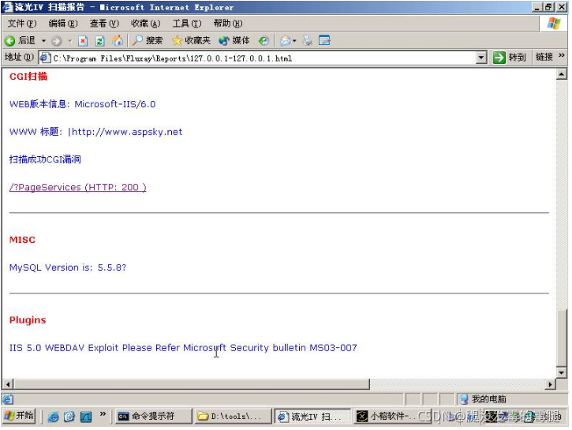Image resolution: width=572 pixels, height=430 pixels.
Task: Click the Refresh page icon
Action: point(99,41)
